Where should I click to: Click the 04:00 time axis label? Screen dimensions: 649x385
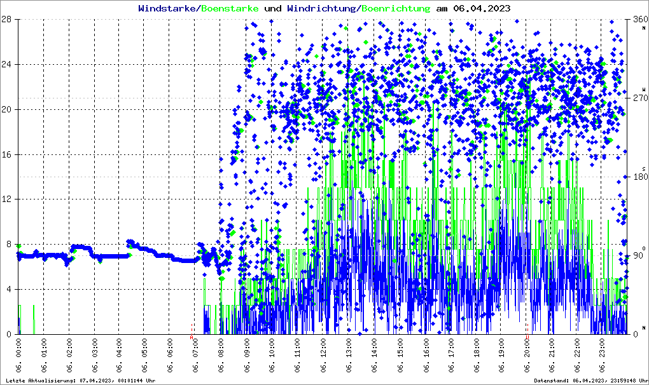(119, 355)
